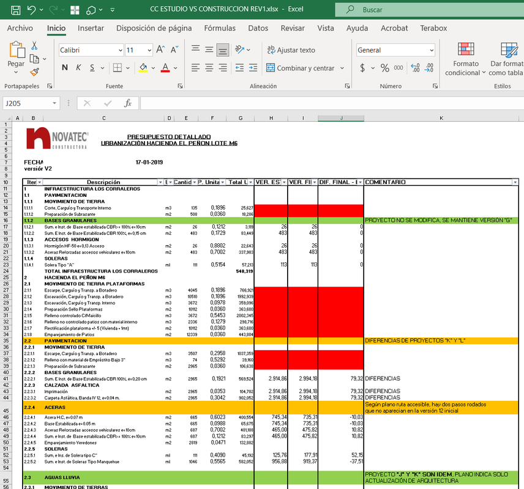Switch to Datos tab

coord(258,28)
